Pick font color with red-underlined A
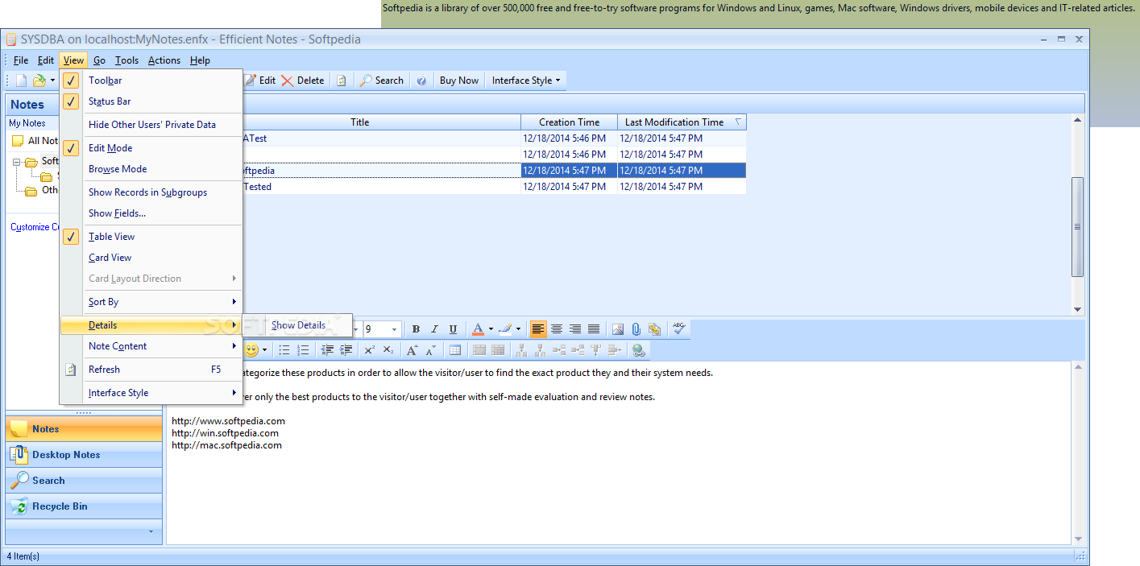1140x566 pixels. pyautogui.click(x=478, y=329)
